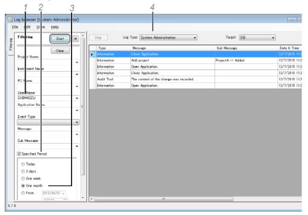Viewport: 308px width, 215px height.
Task: Select the Today radio button
Action: click(23, 164)
